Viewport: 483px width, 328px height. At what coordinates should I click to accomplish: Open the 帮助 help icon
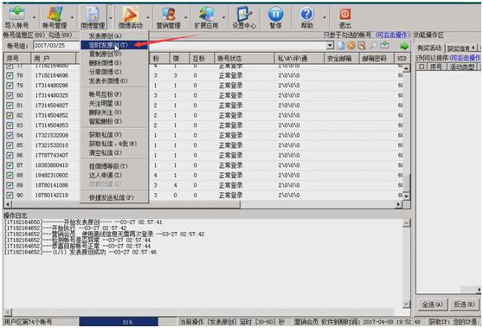307,14
